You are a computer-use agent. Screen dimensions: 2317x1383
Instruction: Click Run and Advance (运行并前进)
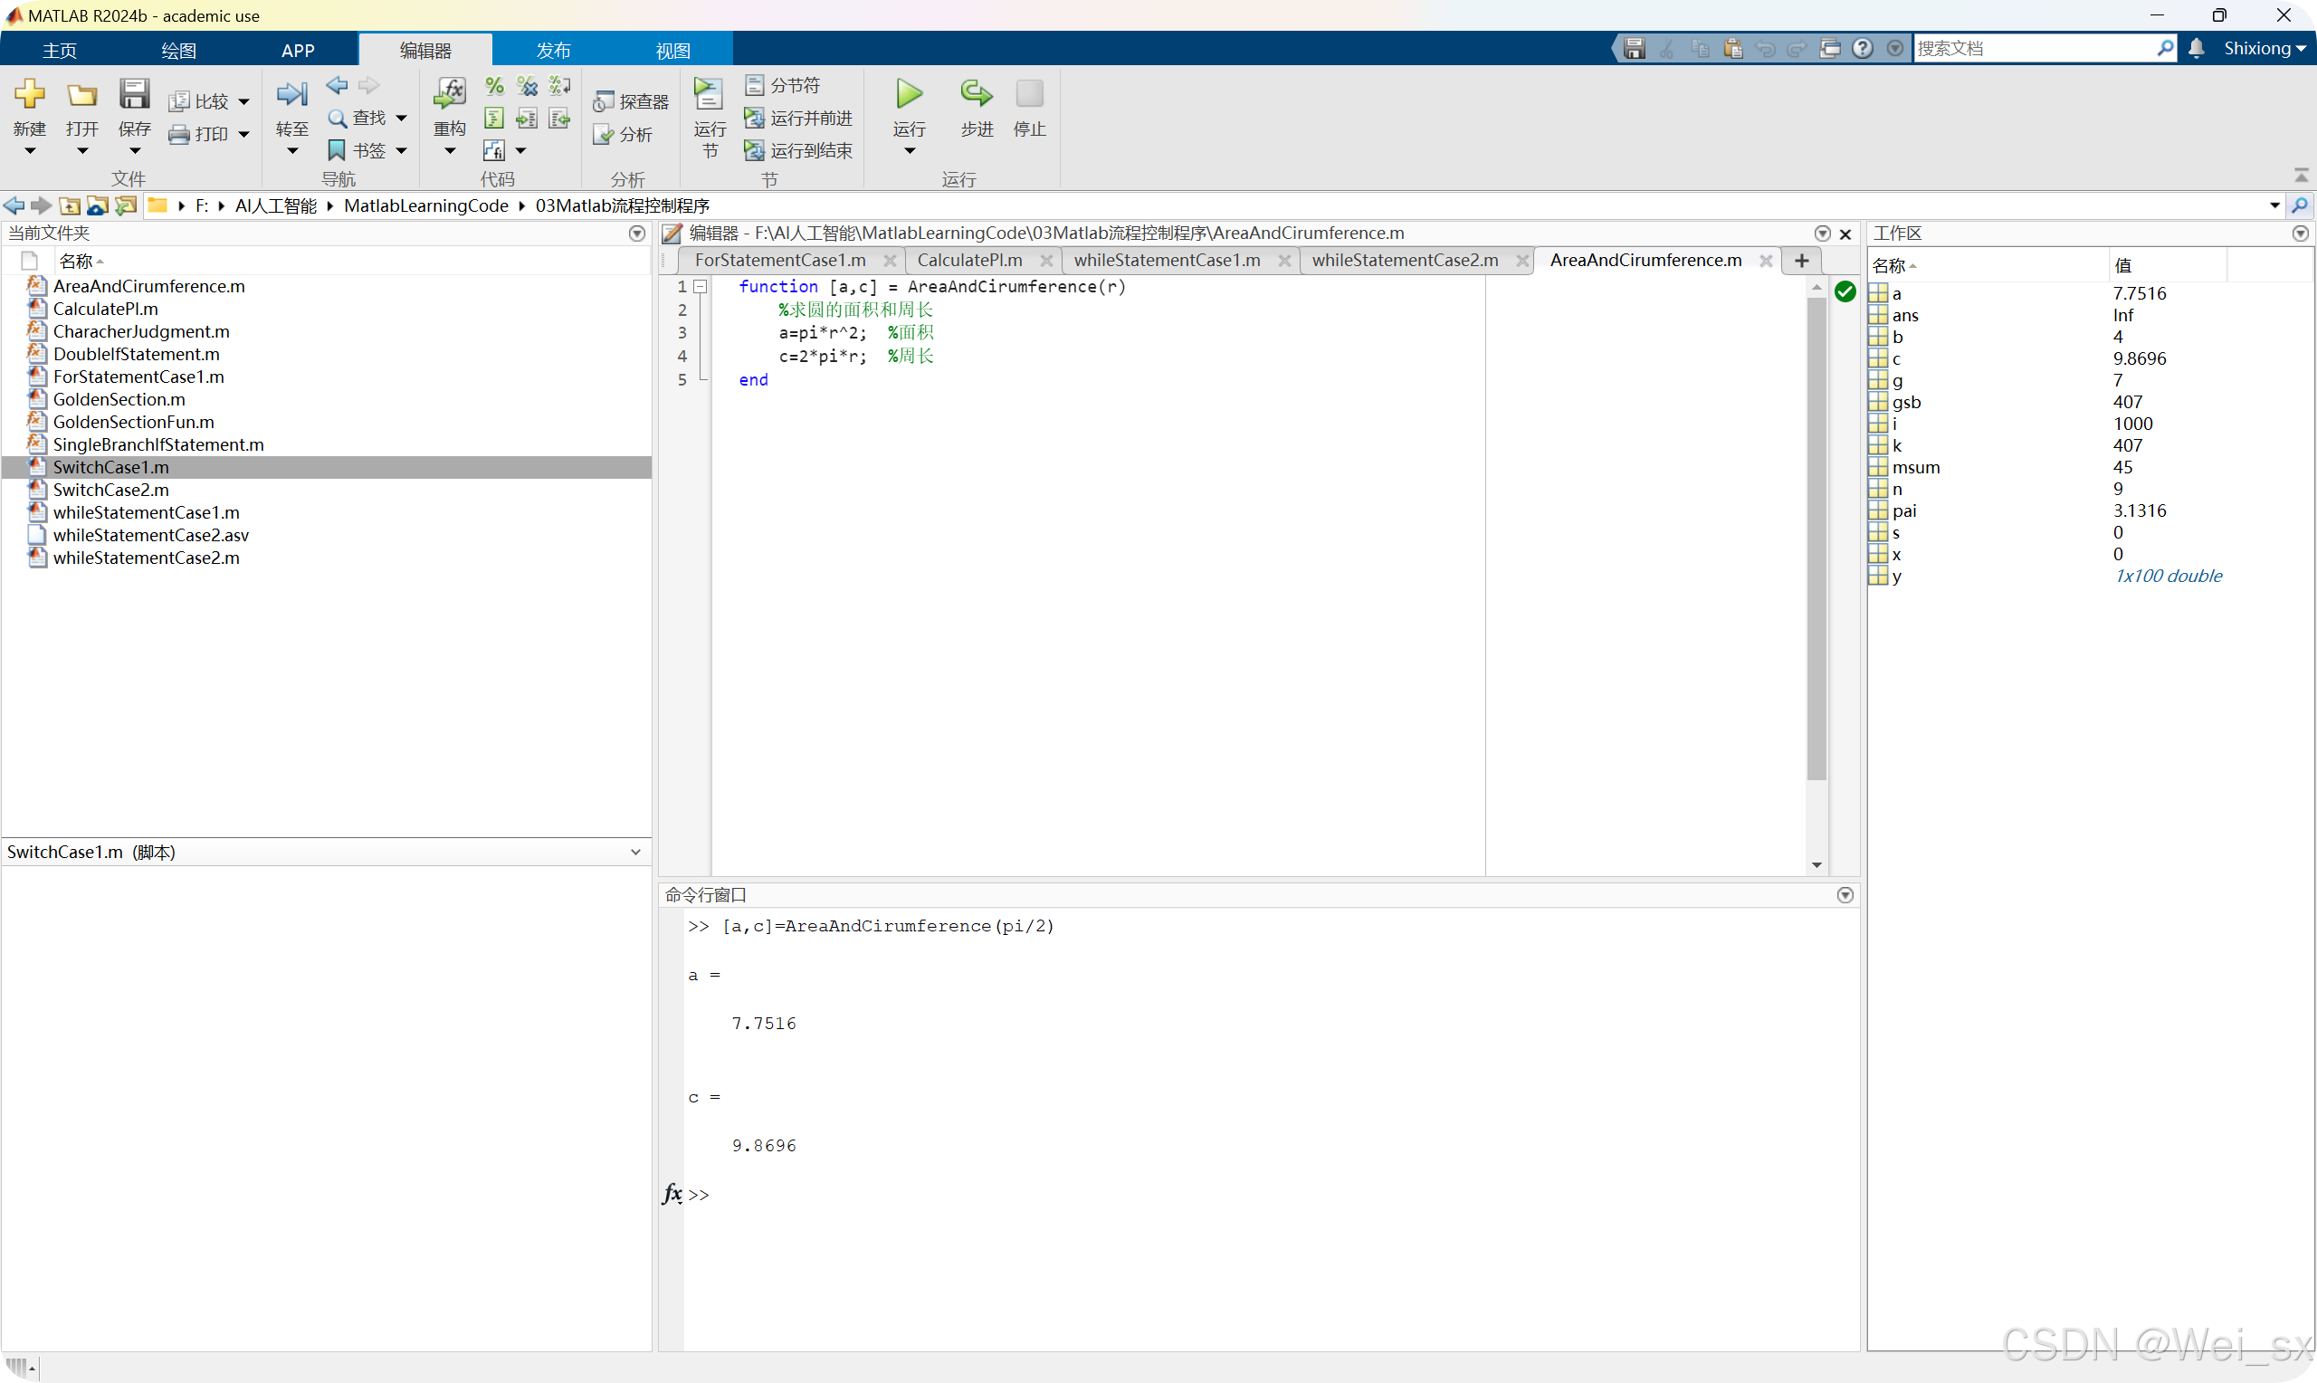click(799, 119)
